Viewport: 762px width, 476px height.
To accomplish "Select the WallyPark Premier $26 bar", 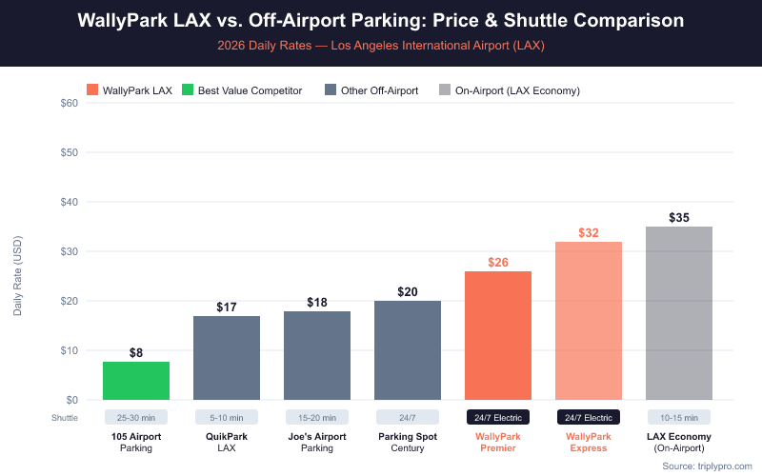I will (x=498, y=335).
